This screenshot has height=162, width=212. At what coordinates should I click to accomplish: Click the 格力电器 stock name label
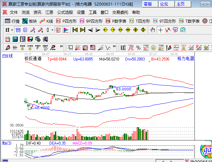[186, 58]
